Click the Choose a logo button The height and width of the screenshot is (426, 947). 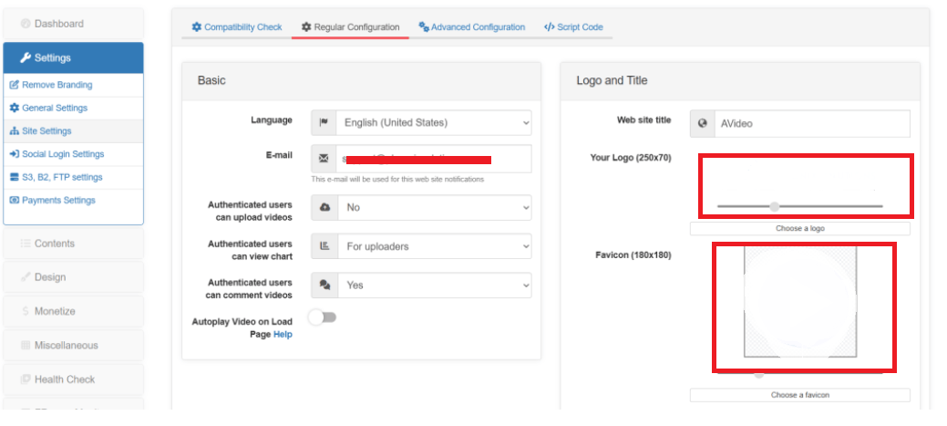tap(799, 229)
